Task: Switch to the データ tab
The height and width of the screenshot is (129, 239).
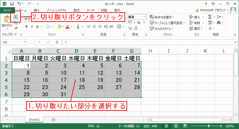Action: 90,10
